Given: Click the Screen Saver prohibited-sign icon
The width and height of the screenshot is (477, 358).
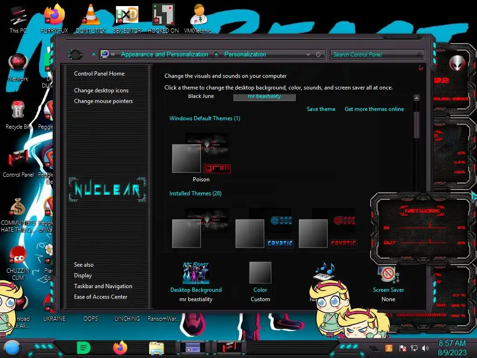Looking at the screenshot, I should [388, 274].
